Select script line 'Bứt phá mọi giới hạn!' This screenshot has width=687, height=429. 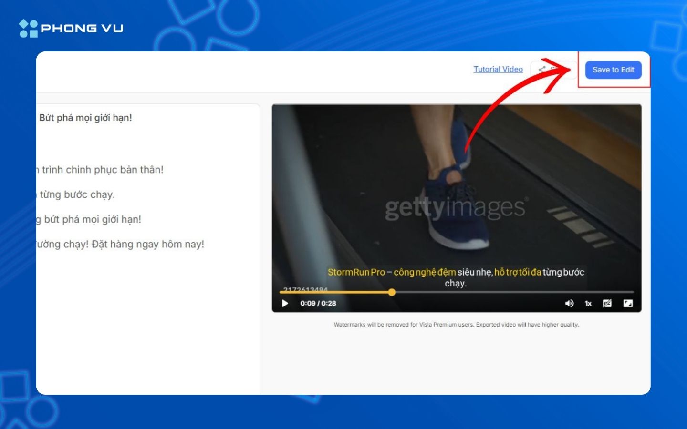tap(85, 118)
